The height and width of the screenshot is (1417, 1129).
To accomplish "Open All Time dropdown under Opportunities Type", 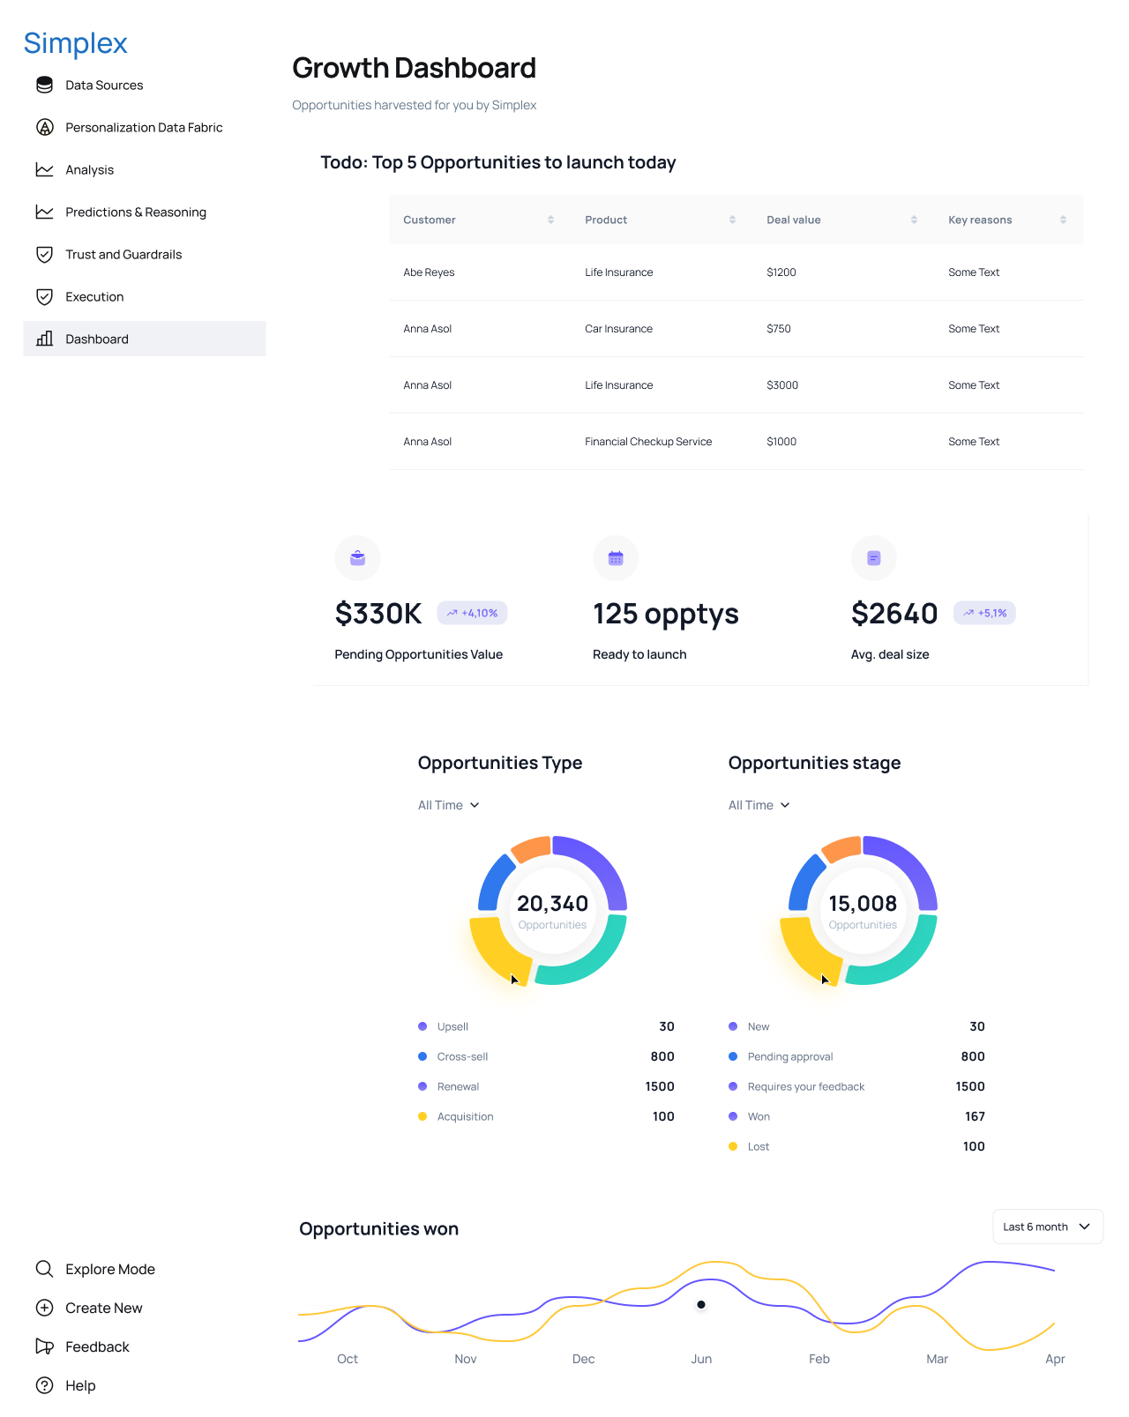I will point(449,805).
